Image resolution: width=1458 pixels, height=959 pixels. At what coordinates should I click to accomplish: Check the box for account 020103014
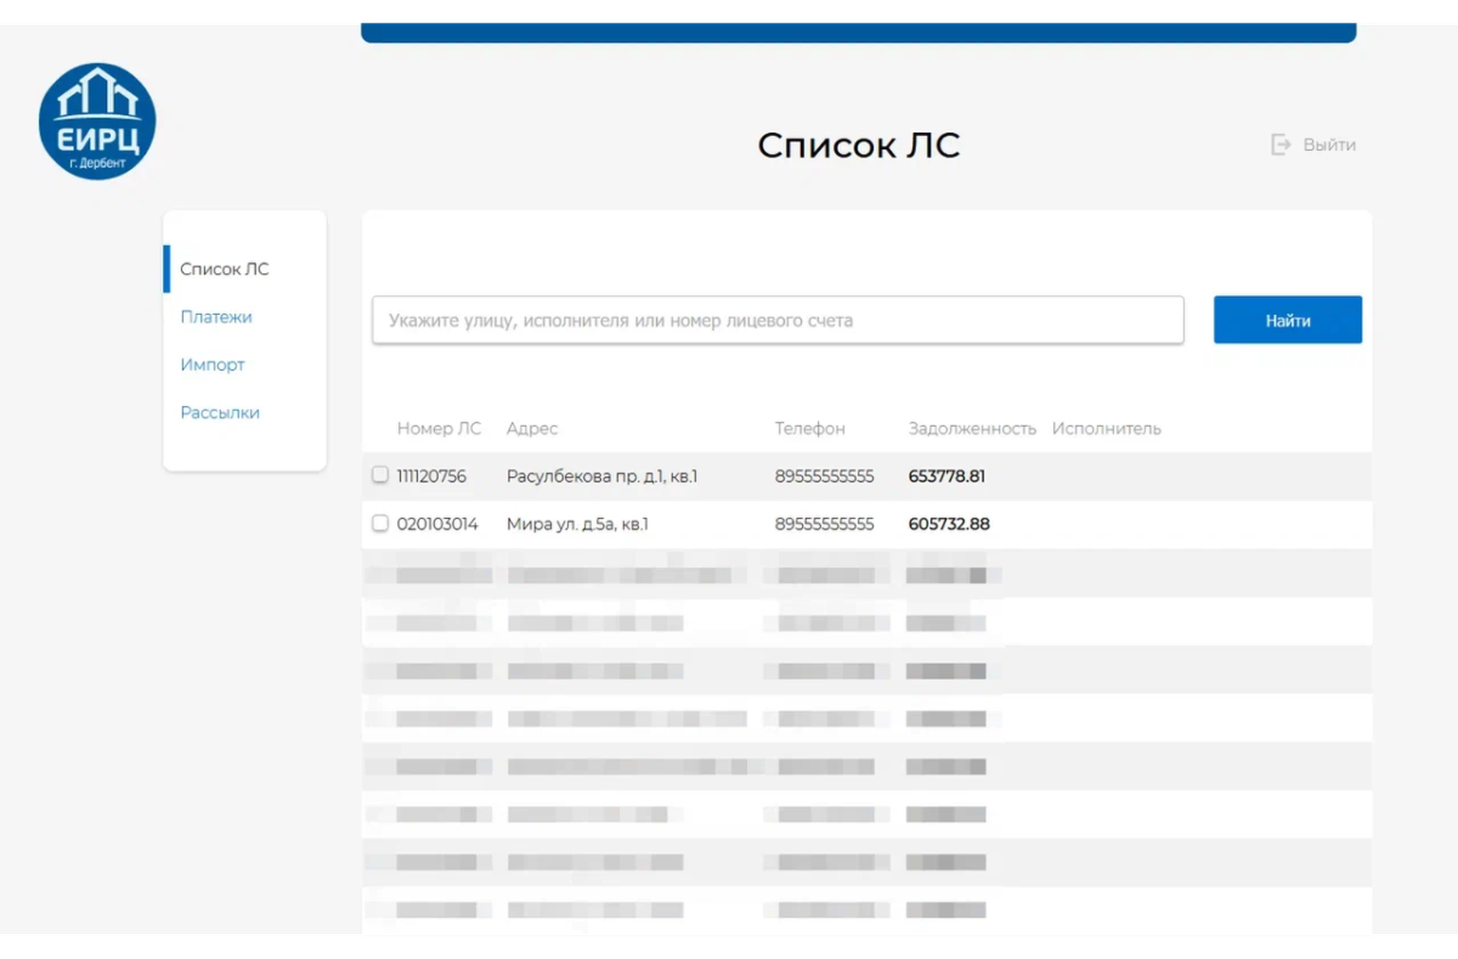[380, 523]
